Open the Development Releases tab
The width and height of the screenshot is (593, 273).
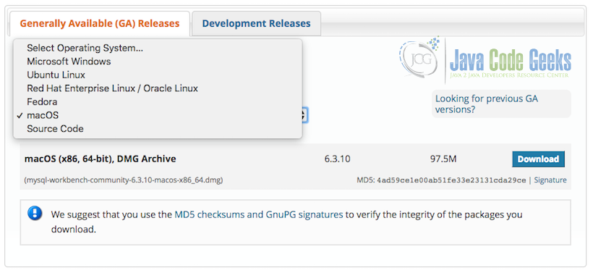click(x=257, y=23)
